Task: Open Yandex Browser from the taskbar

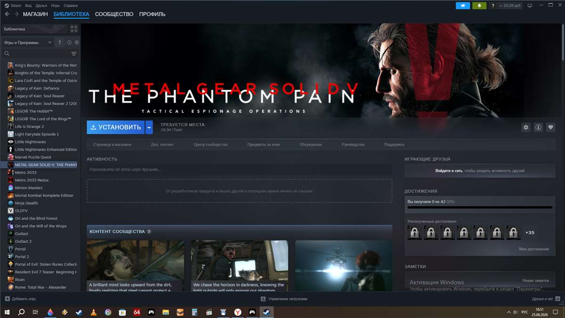Action: (238, 312)
